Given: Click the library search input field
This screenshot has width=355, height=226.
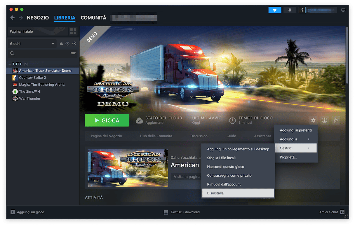Looking at the screenshot, I should (x=42, y=54).
